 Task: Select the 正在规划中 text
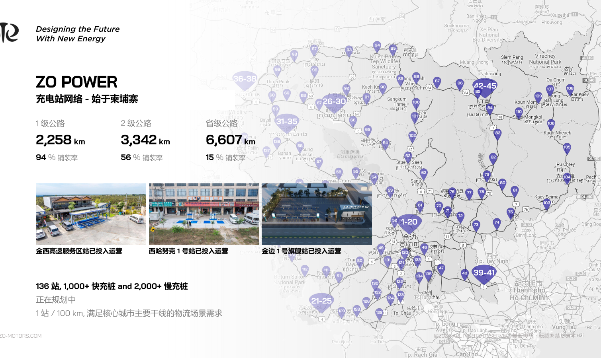click(56, 300)
